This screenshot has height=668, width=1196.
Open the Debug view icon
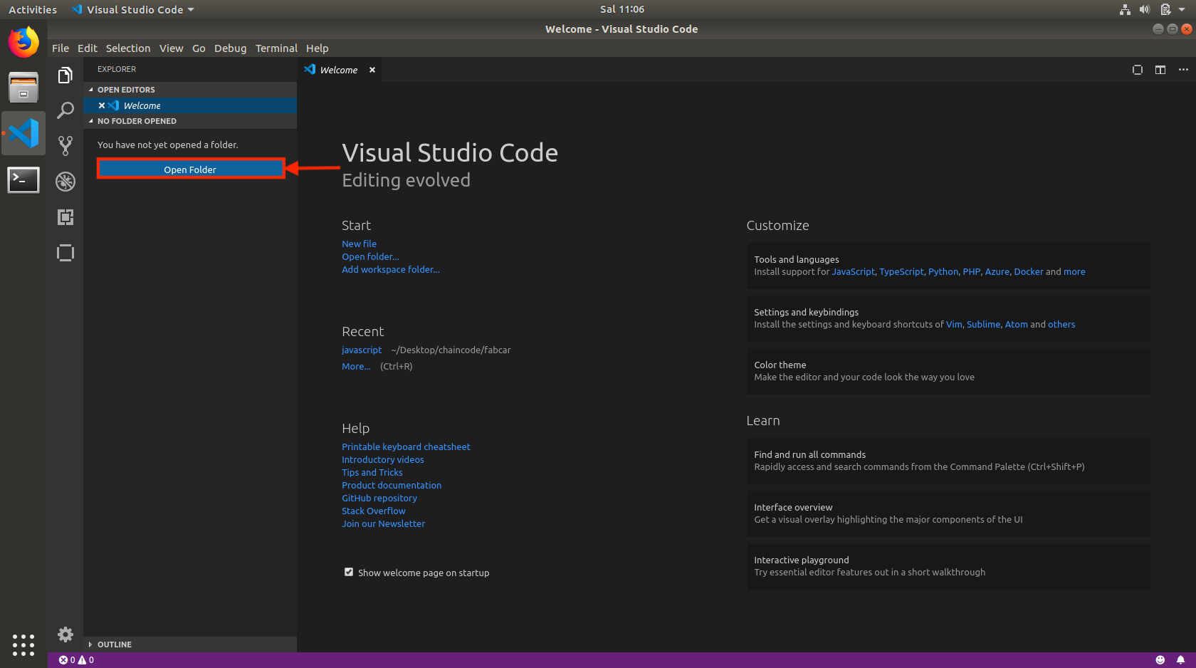click(x=65, y=182)
